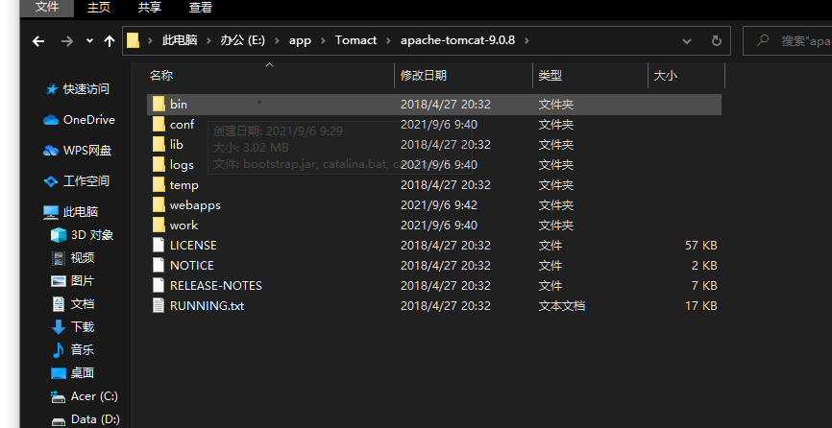The image size is (832, 428).
Task: Click the webapps folder name
Action: tap(195, 205)
